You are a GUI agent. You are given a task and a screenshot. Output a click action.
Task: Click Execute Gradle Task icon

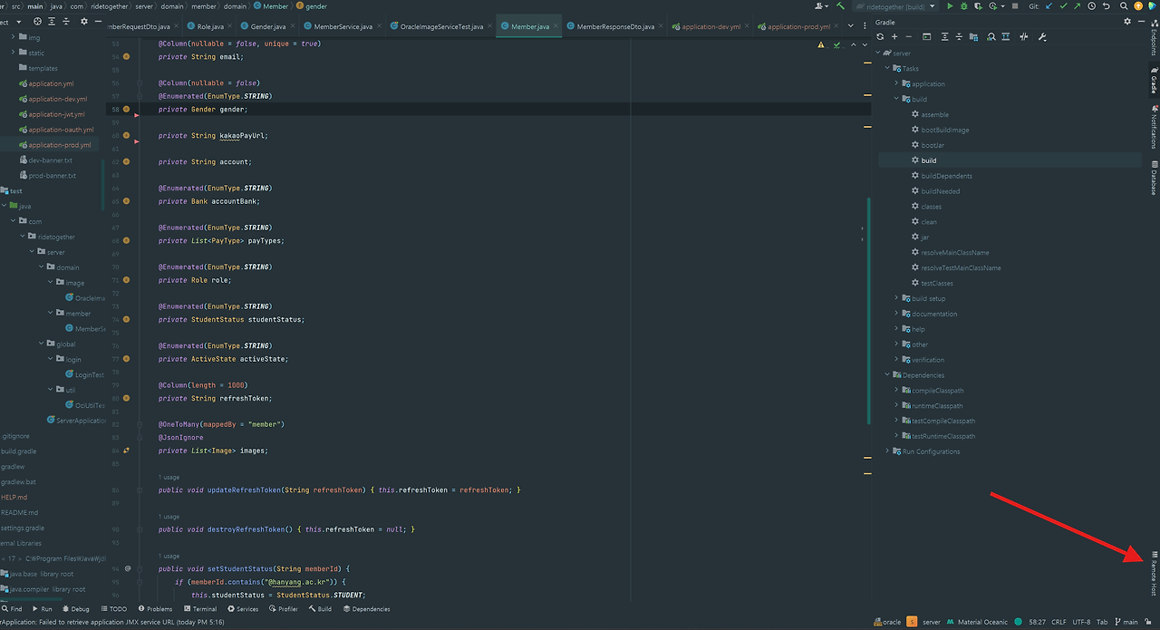pyautogui.click(x=926, y=36)
